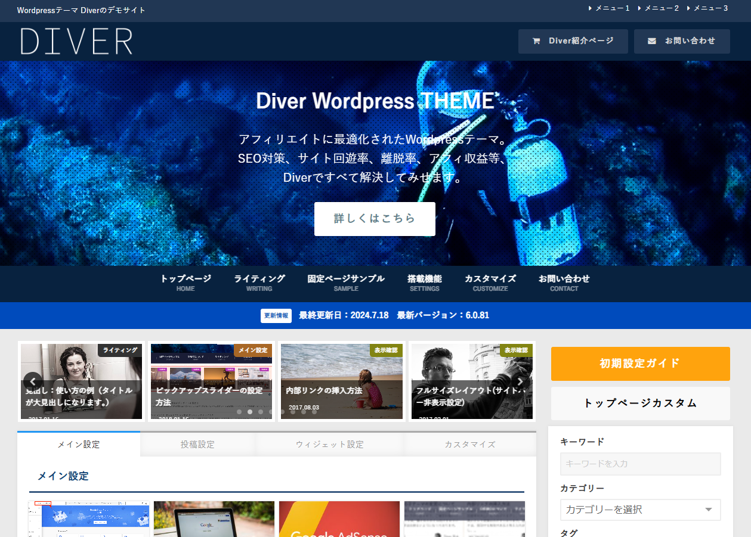The width and height of the screenshot is (751, 537).
Task: Open slide 内部リンクの挿入方法
Action: pyautogui.click(x=342, y=381)
